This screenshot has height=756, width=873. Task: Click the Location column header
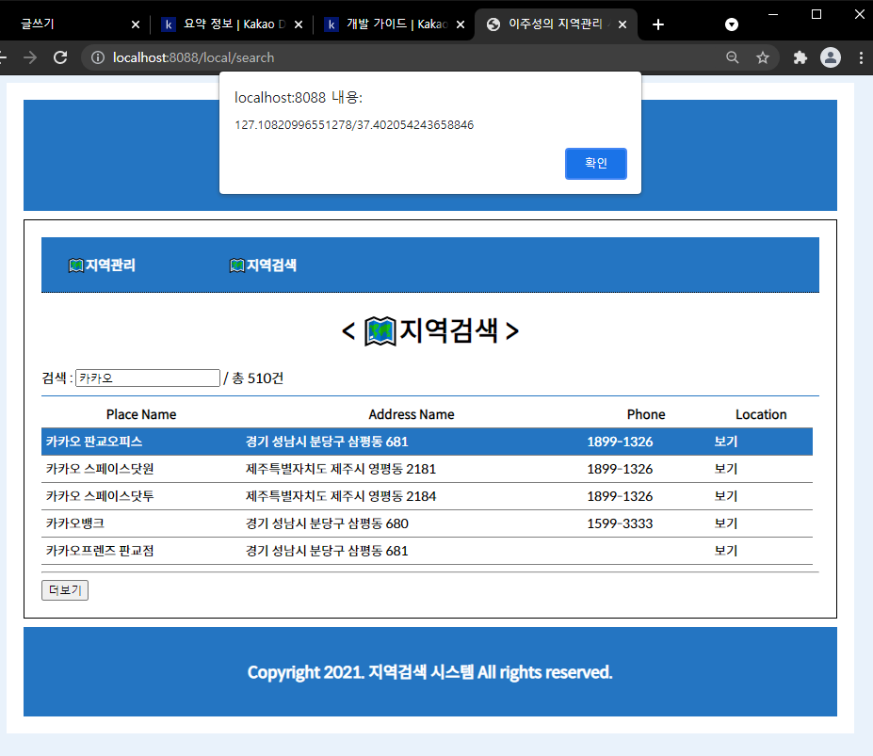point(761,414)
